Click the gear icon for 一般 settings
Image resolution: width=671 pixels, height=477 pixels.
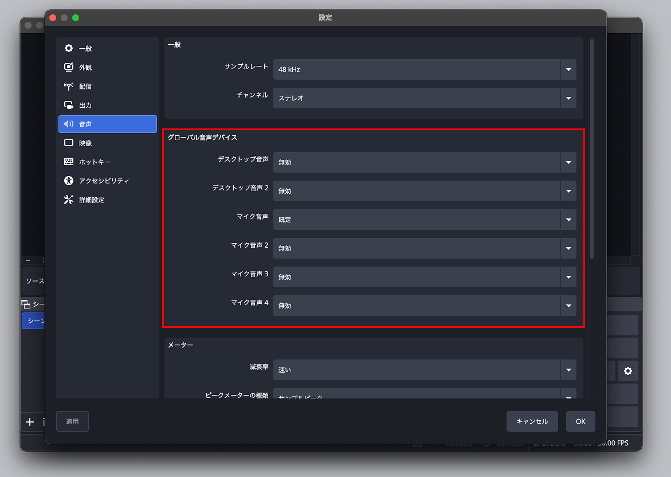click(x=69, y=49)
